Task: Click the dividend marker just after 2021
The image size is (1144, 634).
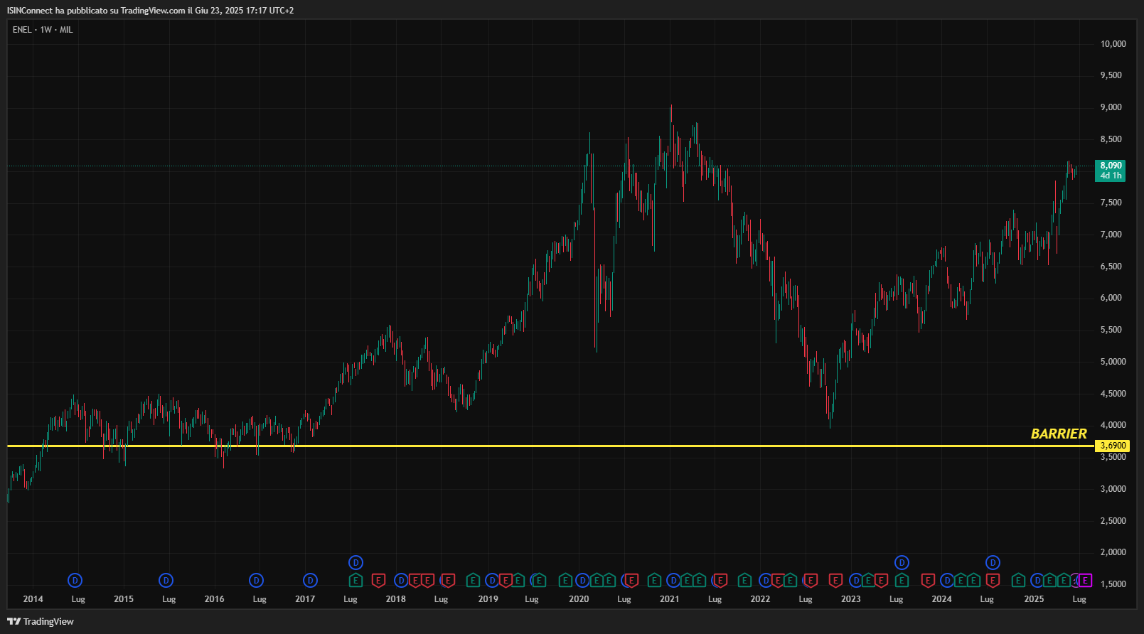Action: [673, 581]
